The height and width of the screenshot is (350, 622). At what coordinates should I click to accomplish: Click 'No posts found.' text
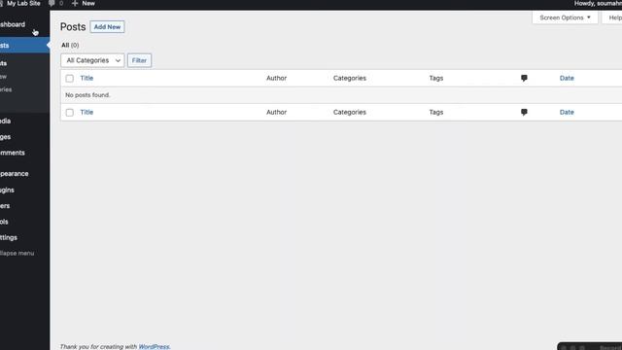[87, 95]
